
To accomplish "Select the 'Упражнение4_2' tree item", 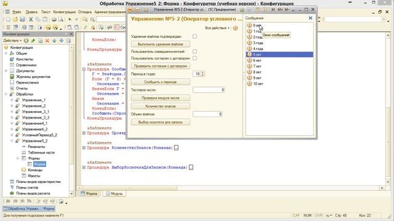I will pyautogui.click(x=34, y=130).
